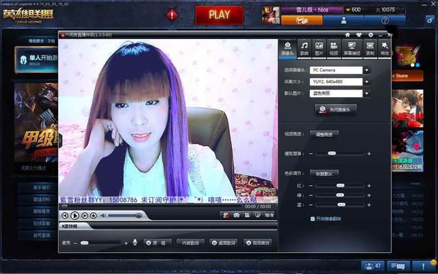The height and width of the screenshot is (274, 438).
Task: Click plus on the microphone level
Action: pyautogui.click(x=126, y=243)
